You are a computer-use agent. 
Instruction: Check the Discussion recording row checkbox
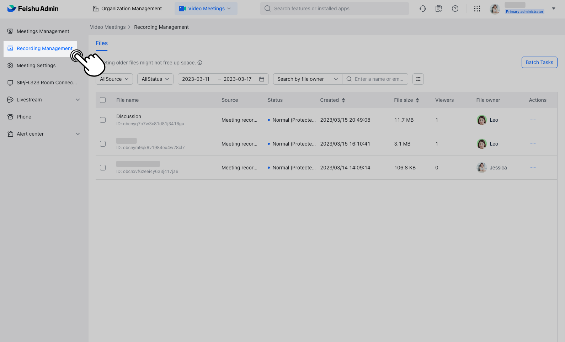pos(103,120)
